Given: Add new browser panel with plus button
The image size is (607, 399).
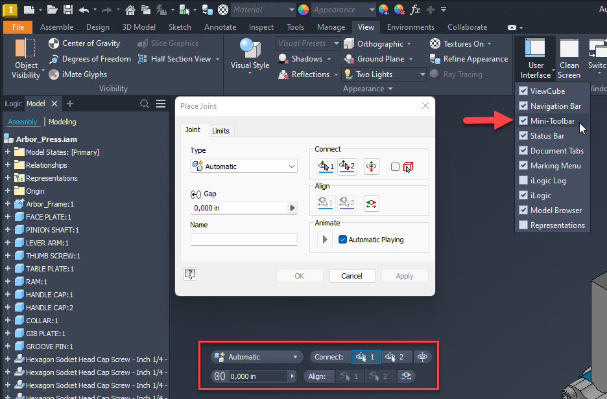Looking at the screenshot, I should [x=70, y=104].
